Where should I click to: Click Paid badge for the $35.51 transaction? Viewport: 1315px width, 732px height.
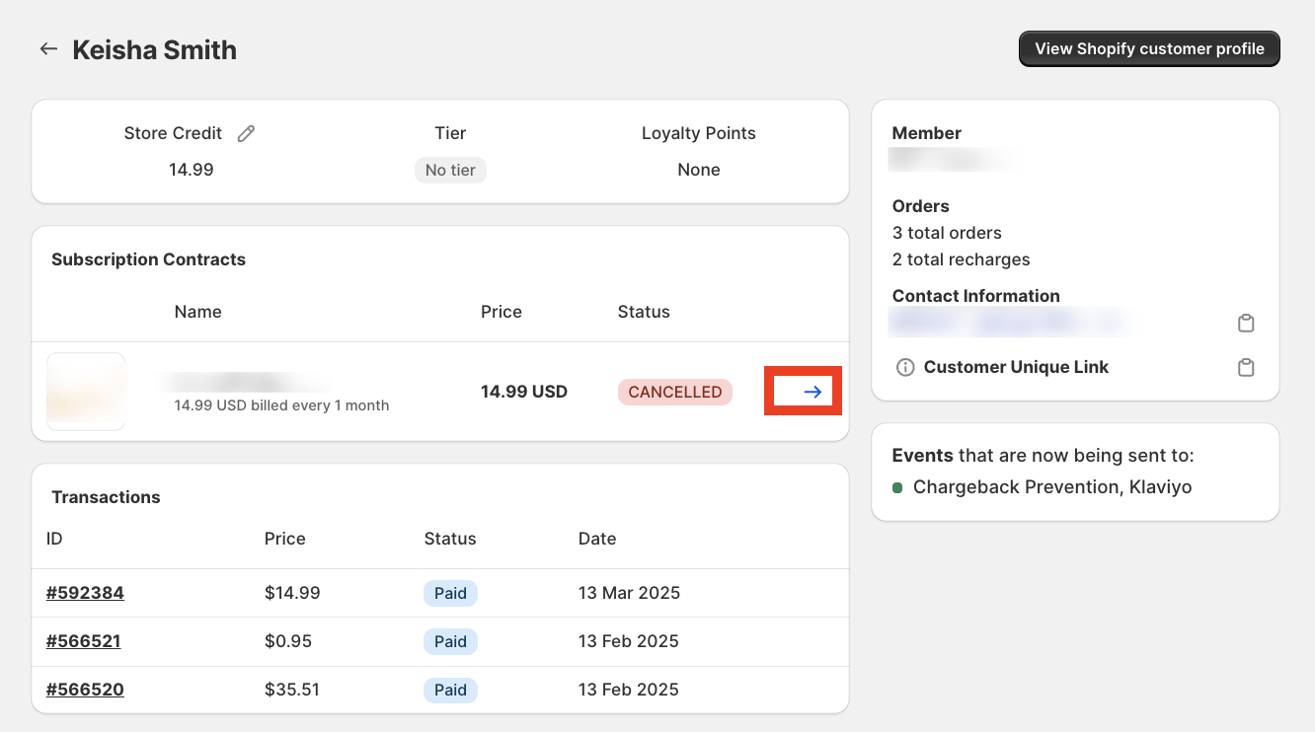450,690
